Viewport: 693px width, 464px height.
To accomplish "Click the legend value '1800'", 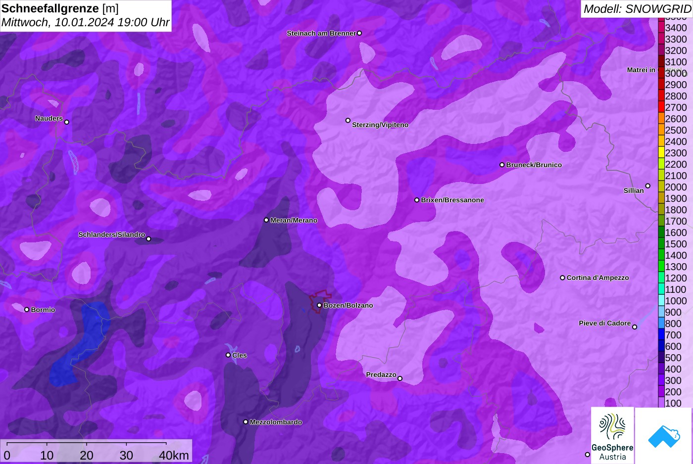I will click(x=676, y=210).
